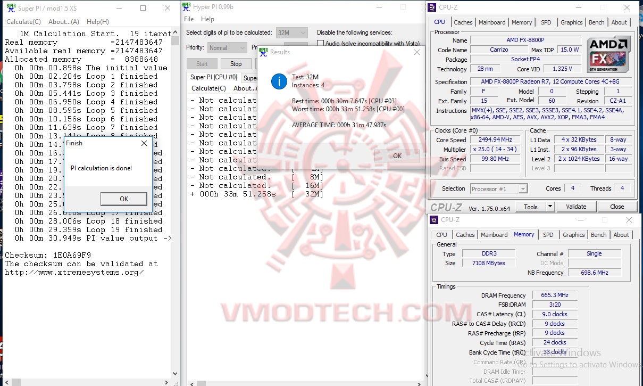Open Bench tab in CPU-Z memory window
Screen dimensions: 643x386
tap(598, 235)
